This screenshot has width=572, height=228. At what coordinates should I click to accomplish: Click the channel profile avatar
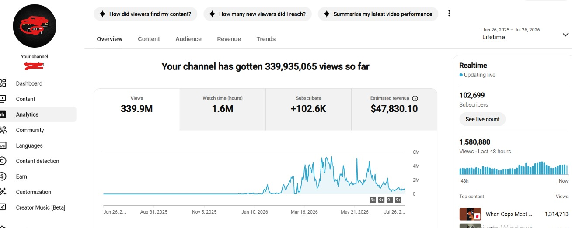pyautogui.click(x=35, y=26)
